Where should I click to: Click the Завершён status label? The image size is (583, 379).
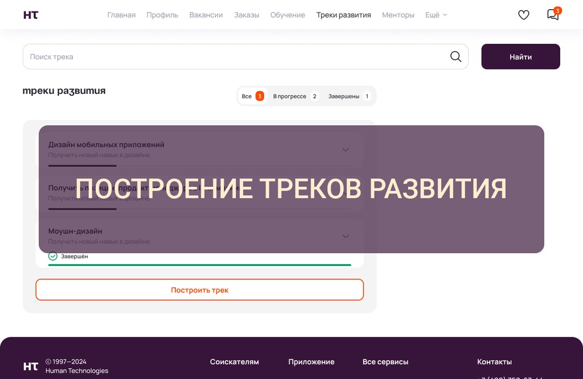75,257
